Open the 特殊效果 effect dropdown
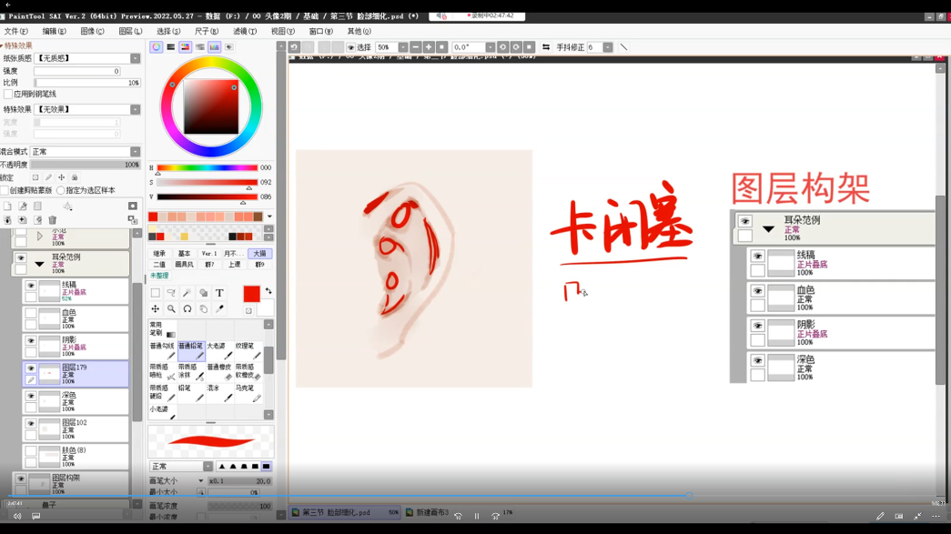Viewport: 951px width, 534px height. click(136, 109)
